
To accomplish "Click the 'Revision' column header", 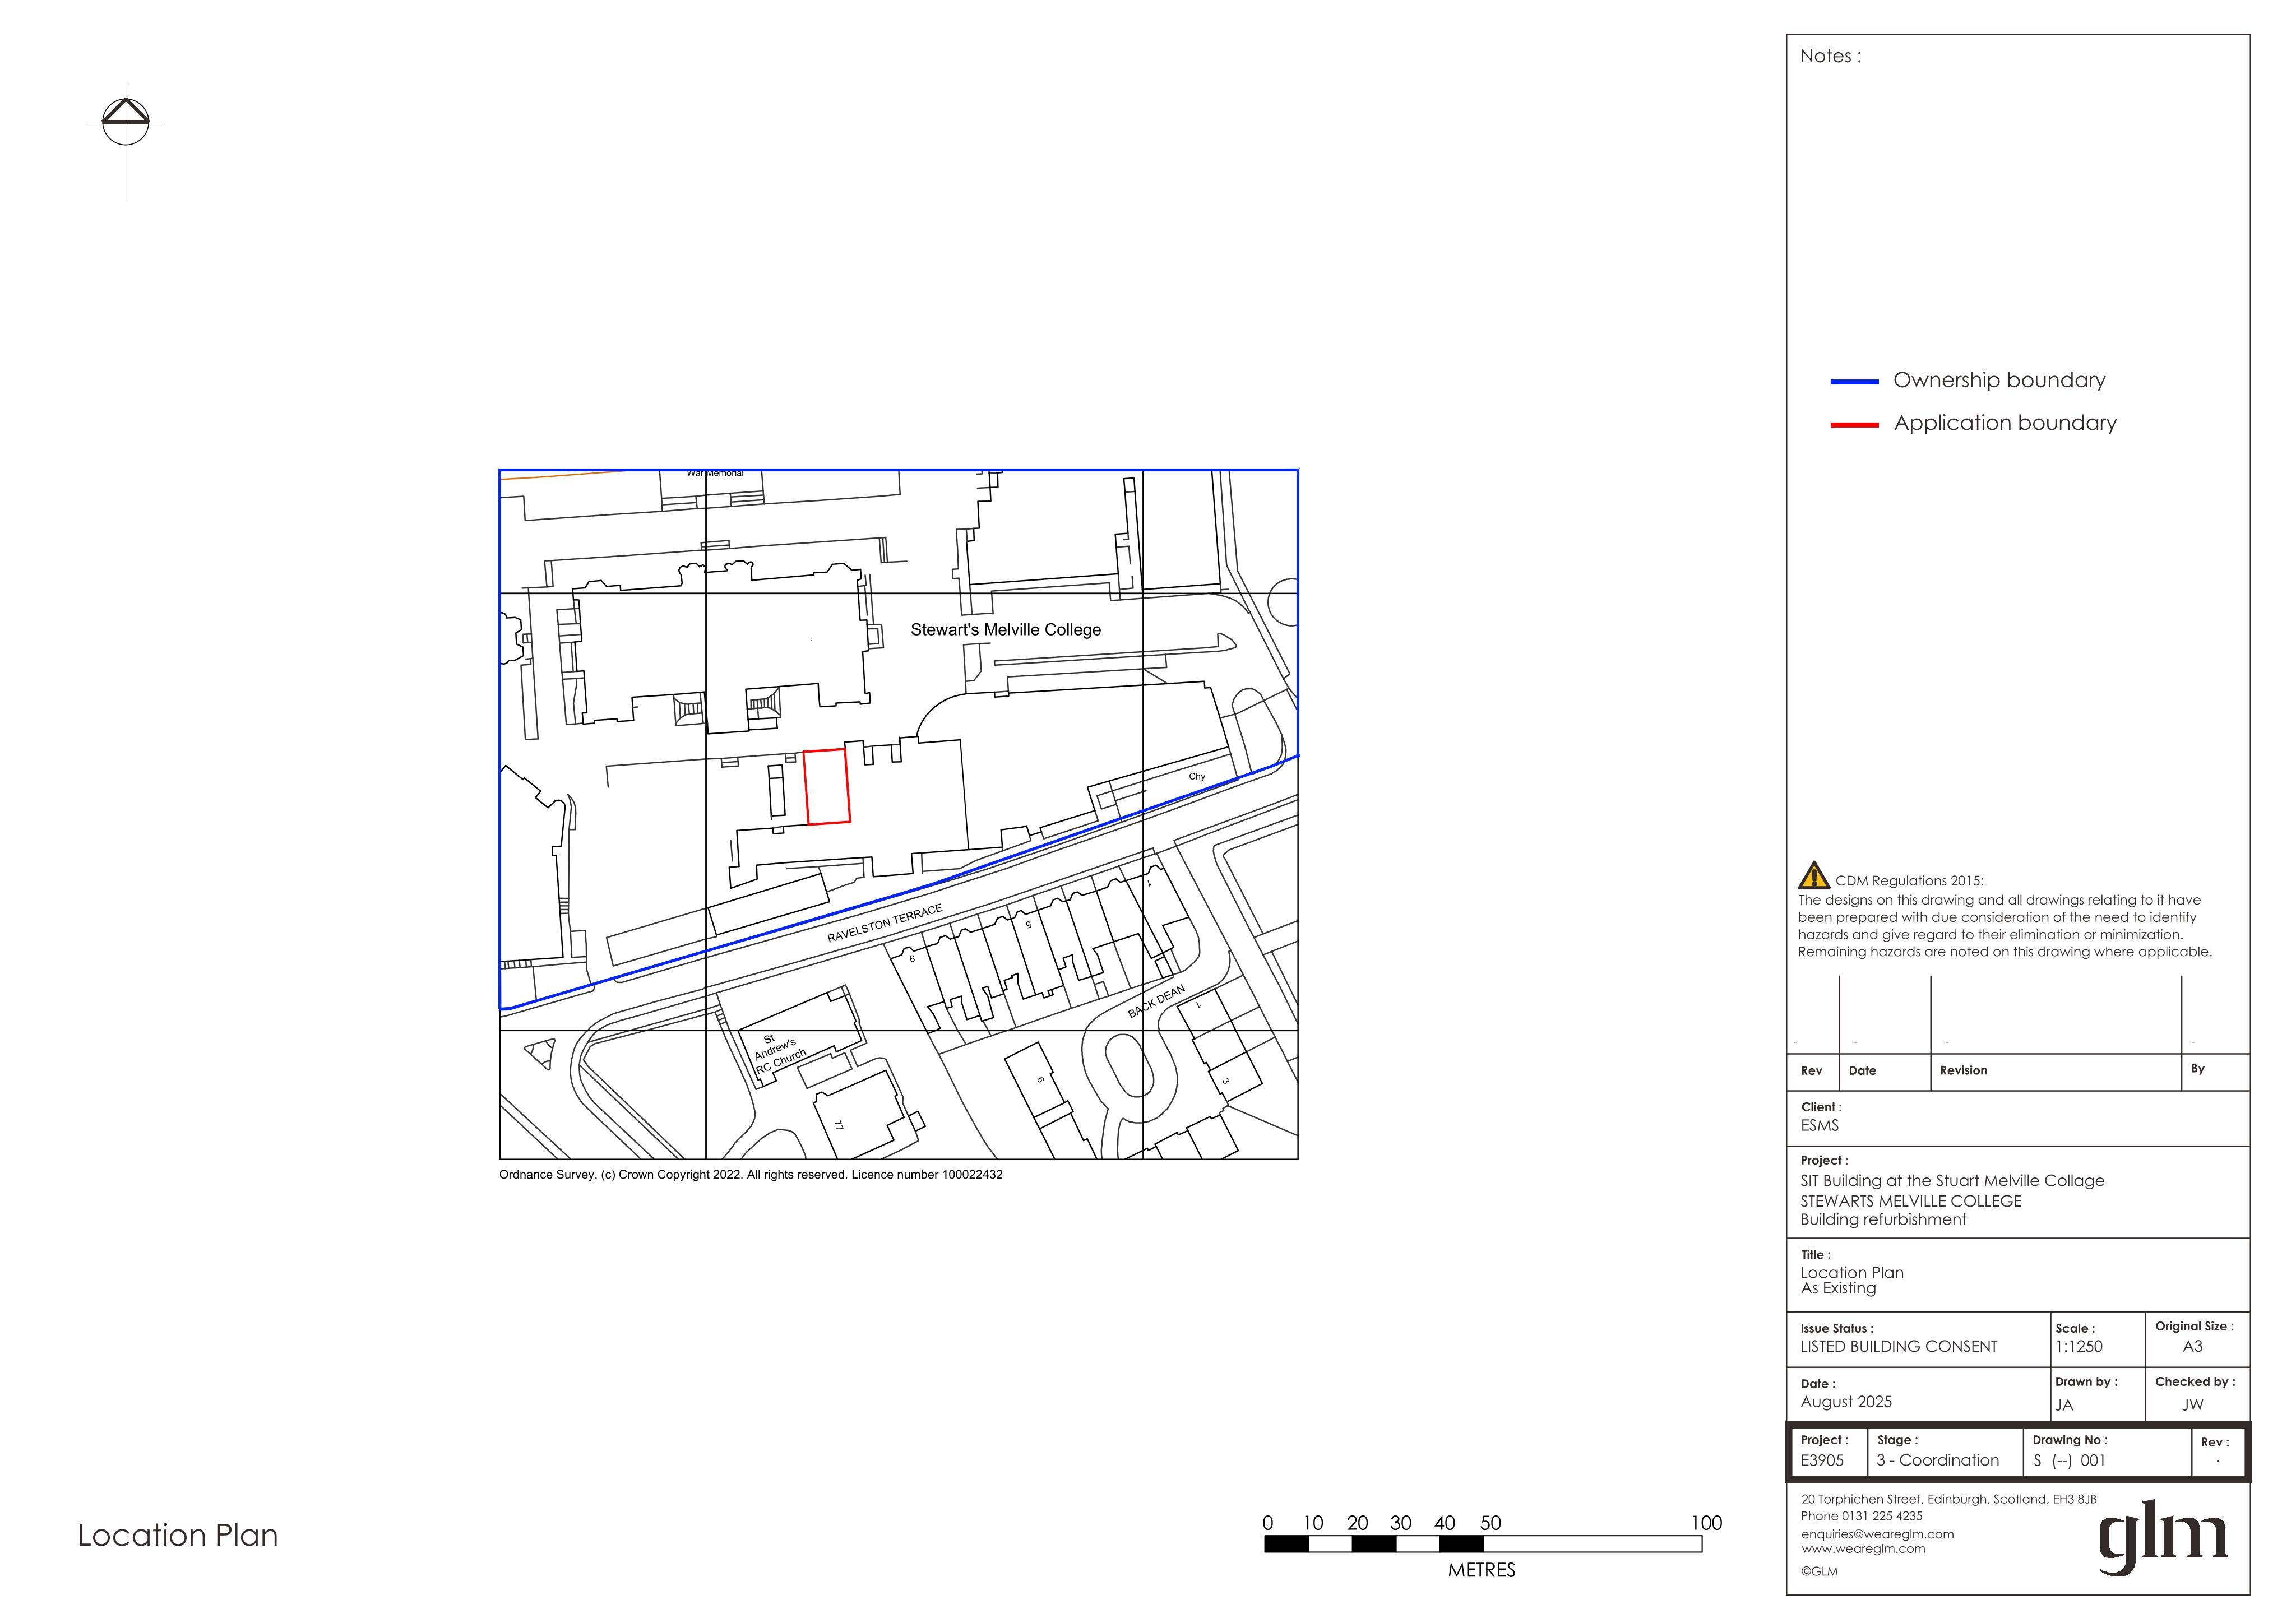I will 1964,1071.
